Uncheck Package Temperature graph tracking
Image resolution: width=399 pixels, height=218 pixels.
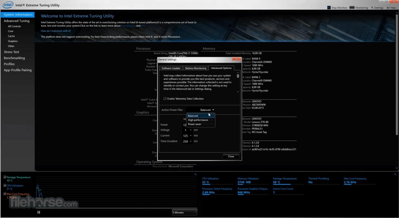coord(5,177)
